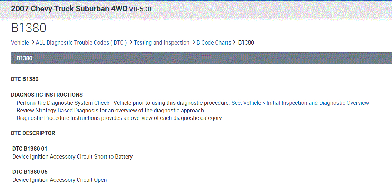This screenshot has height=190, width=392.
Task: Click the DIAGNOSTIC INSTRUCTIONS heading
Action: (x=47, y=95)
